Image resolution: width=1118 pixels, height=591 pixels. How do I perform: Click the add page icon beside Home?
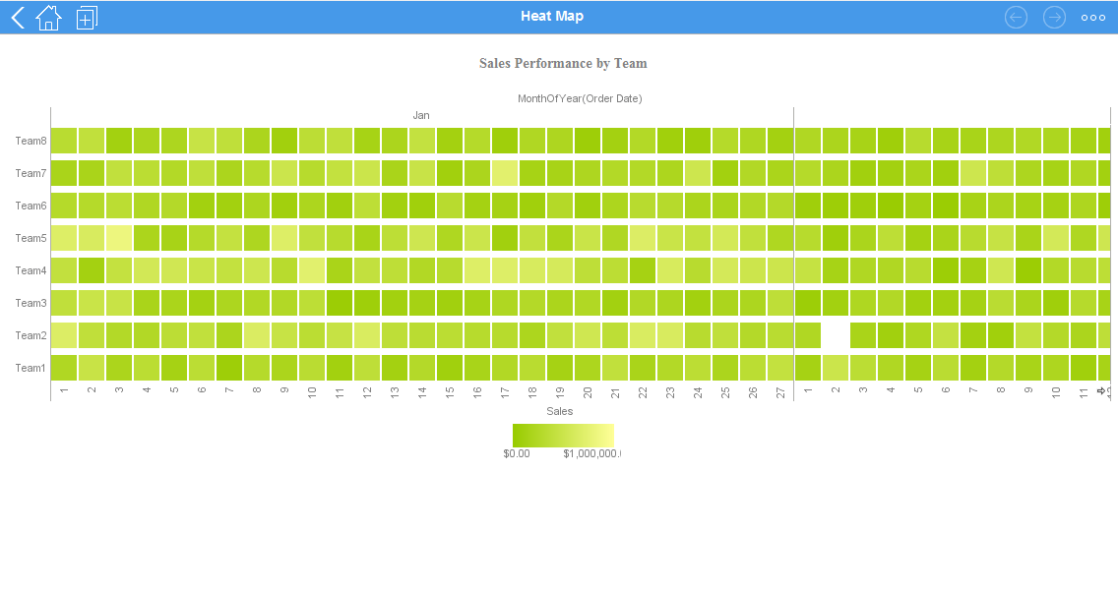coord(87,17)
